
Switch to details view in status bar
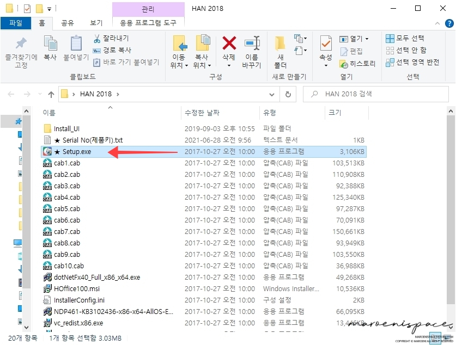click(434, 337)
